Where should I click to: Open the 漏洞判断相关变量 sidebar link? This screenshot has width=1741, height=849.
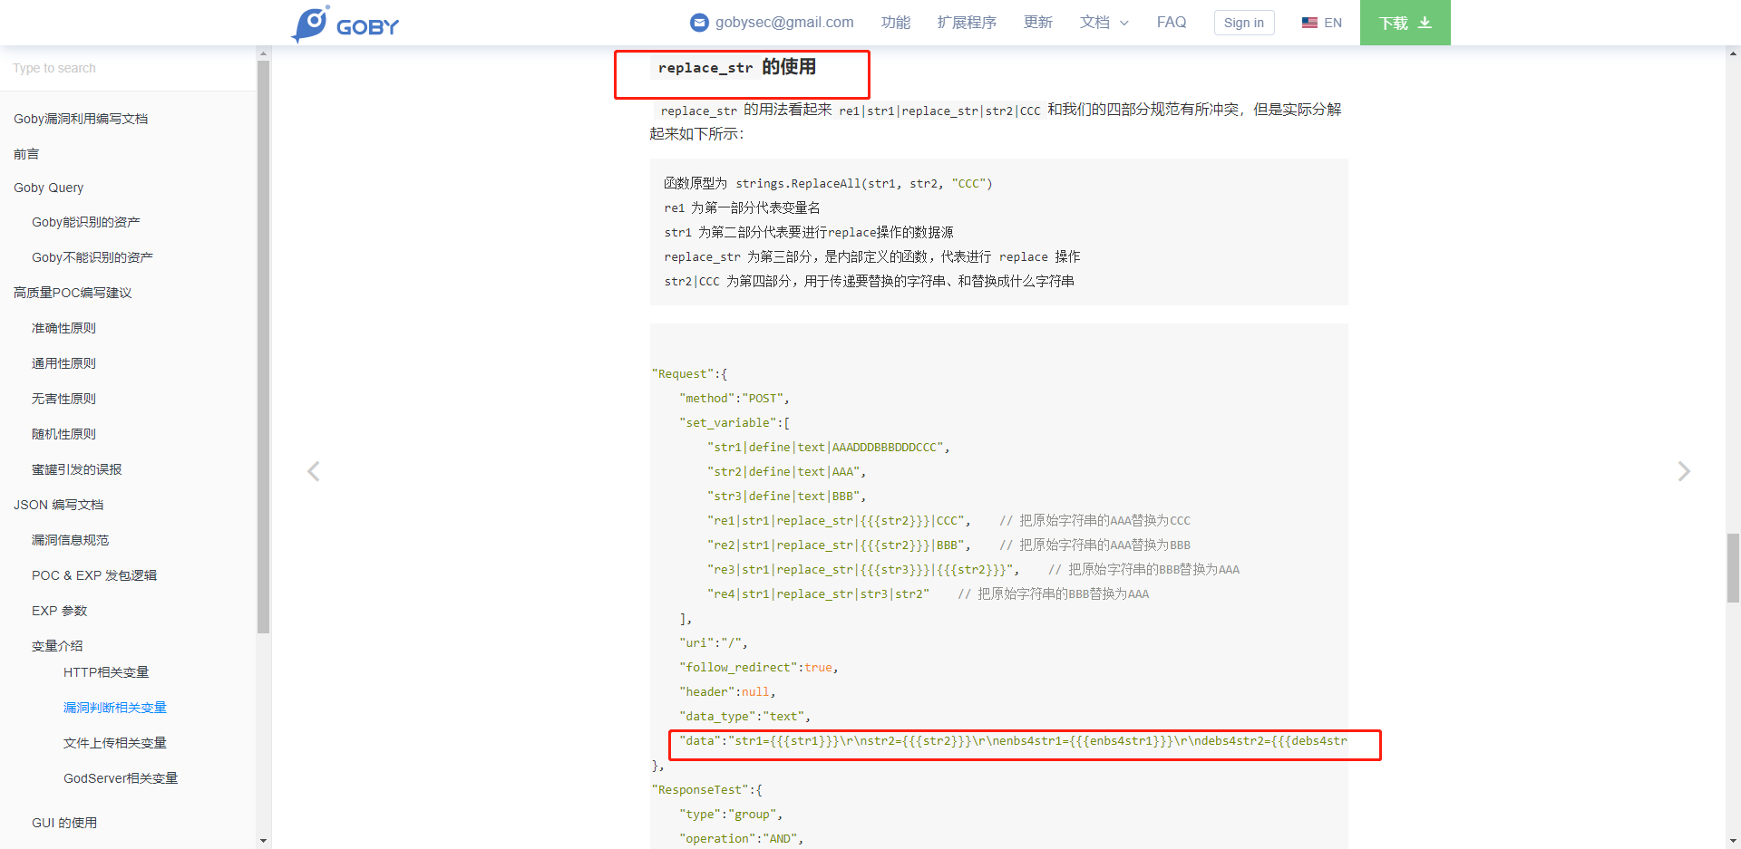[x=115, y=707]
